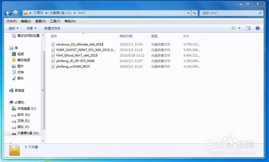Open the recent pages dropdown arrow
The width and height of the screenshot is (269, 162).
(x=21, y=13)
